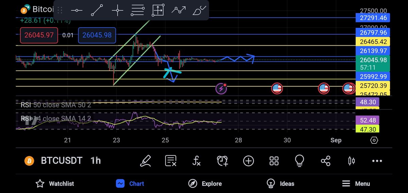Viewport: 408px width, 193px height.
Task: Open the candlestick chart type selector
Action: tap(352, 161)
